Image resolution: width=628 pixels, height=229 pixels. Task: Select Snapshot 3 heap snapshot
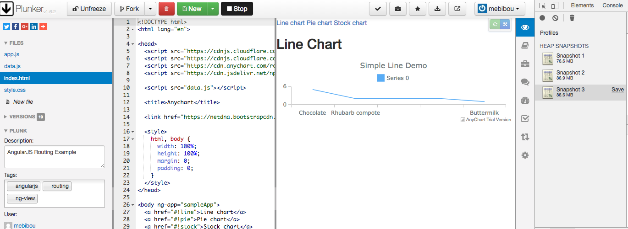click(x=581, y=92)
